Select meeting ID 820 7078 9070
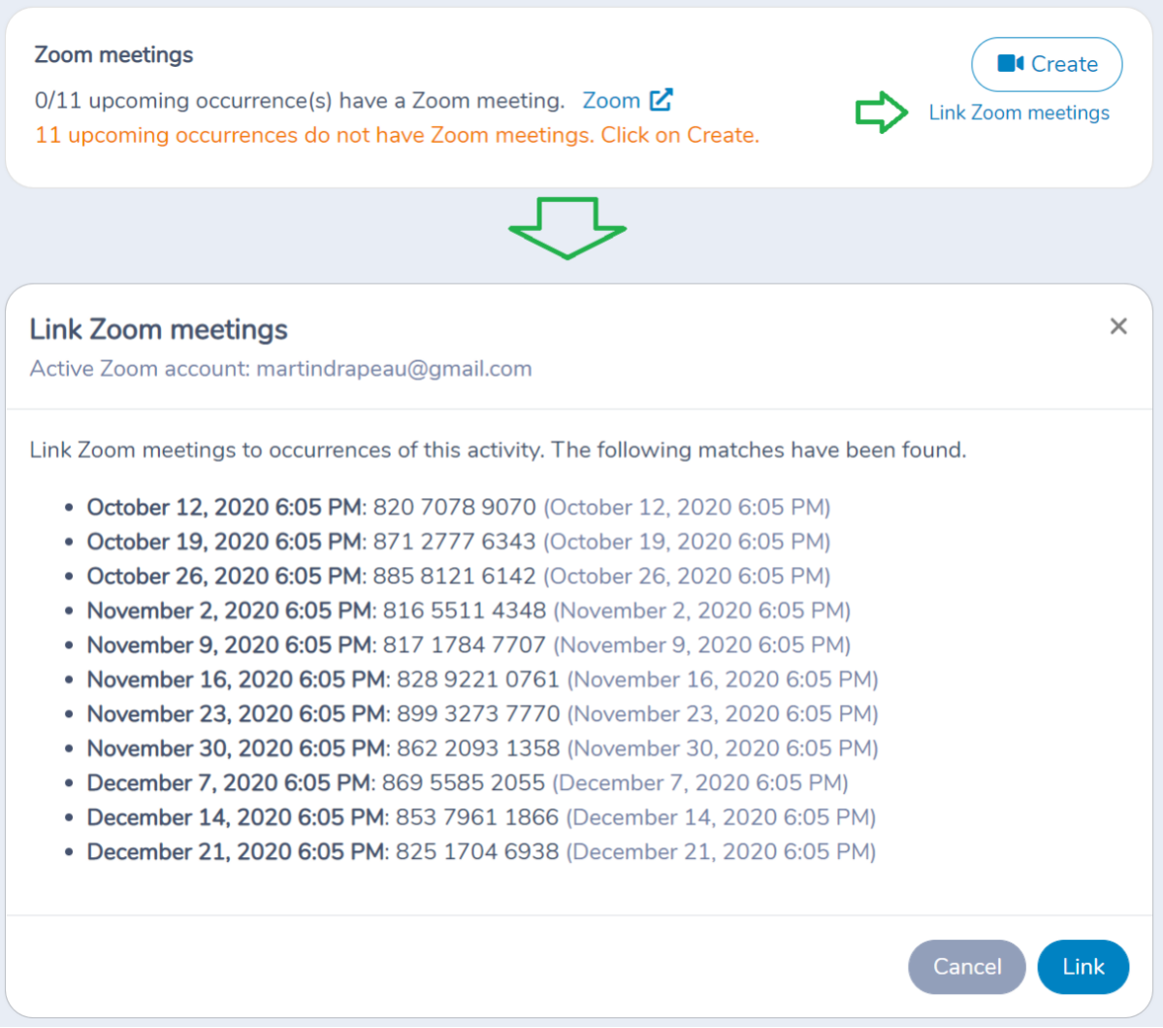The width and height of the screenshot is (1163, 1028). [454, 507]
